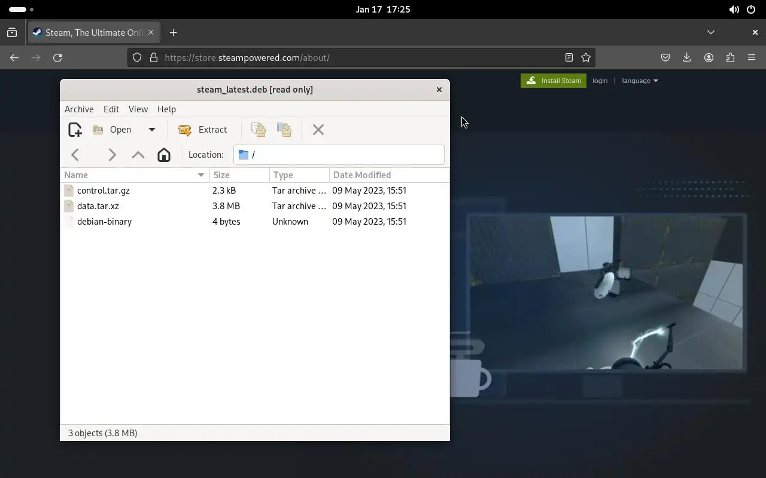
Task: Click the Portal game video thumbnail
Action: pos(606,293)
